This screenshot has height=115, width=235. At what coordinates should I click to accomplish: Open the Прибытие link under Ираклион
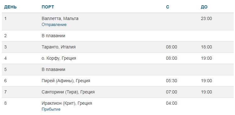51,109
